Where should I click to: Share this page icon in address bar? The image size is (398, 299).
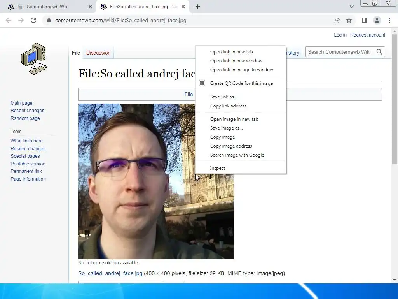tap(337, 20)
